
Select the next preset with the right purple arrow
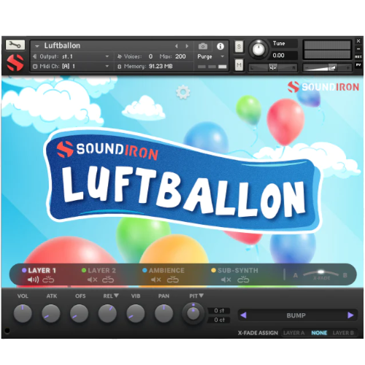pyautogui.click(x=350, y=315)
